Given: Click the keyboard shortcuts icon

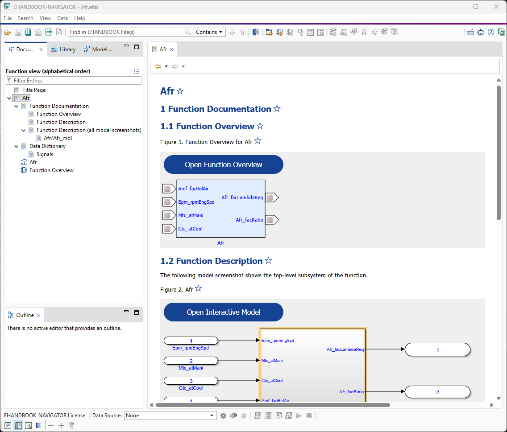Looking at the screenshot, I should 470,32.
